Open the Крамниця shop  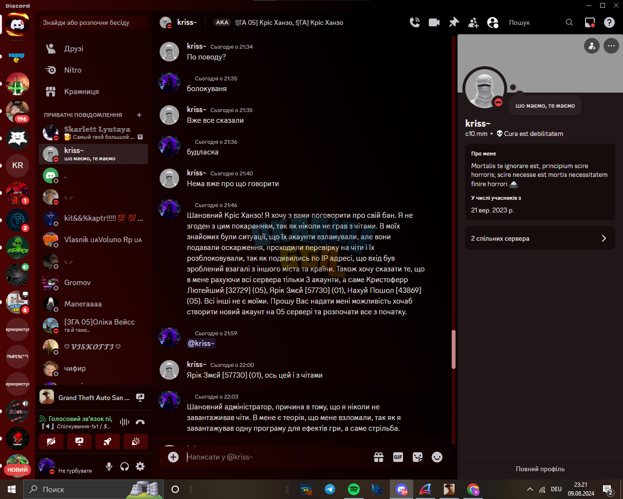[93, 92]
